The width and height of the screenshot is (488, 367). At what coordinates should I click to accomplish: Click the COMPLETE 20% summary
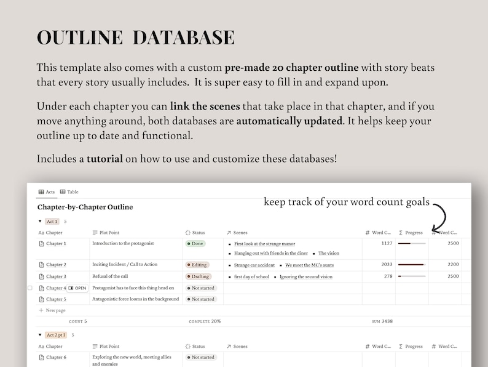coord(205,321)
